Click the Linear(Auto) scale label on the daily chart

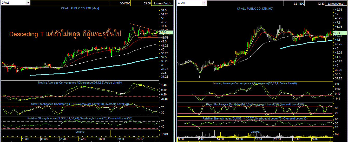tap(162, 3)
